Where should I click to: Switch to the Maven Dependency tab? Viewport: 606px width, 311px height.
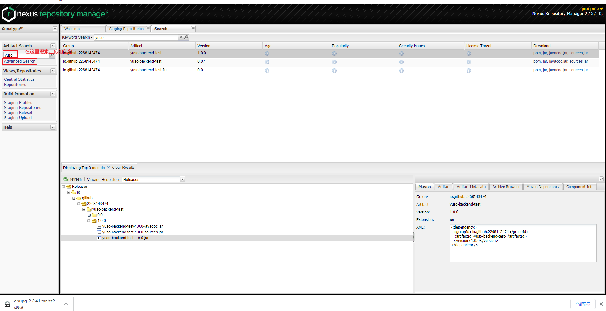pyautogui.click(x=543, y=187)
